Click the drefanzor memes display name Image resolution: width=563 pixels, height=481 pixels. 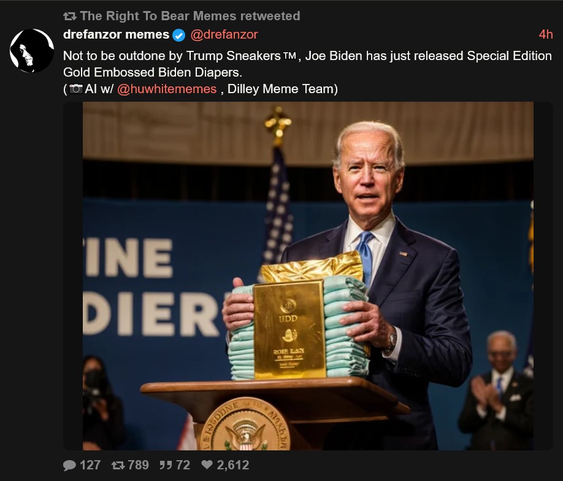(x=116, y=34)
